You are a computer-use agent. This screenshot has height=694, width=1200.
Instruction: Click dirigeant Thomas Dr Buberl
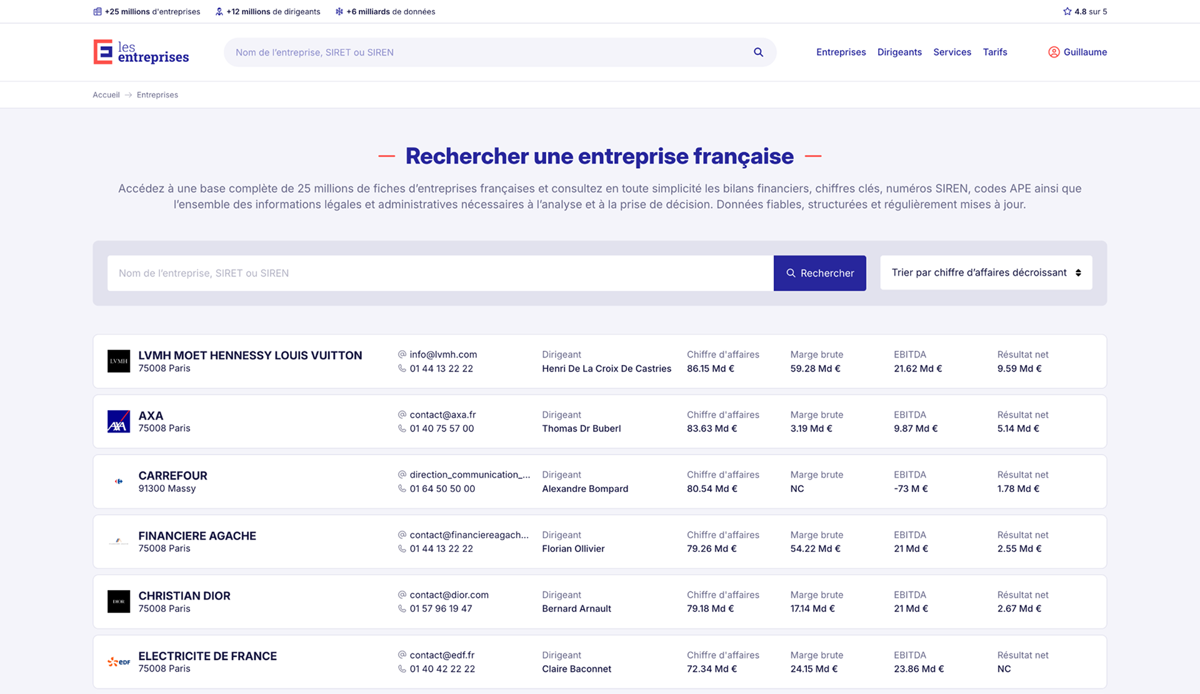pyautogui.click(x=581, y=429)
